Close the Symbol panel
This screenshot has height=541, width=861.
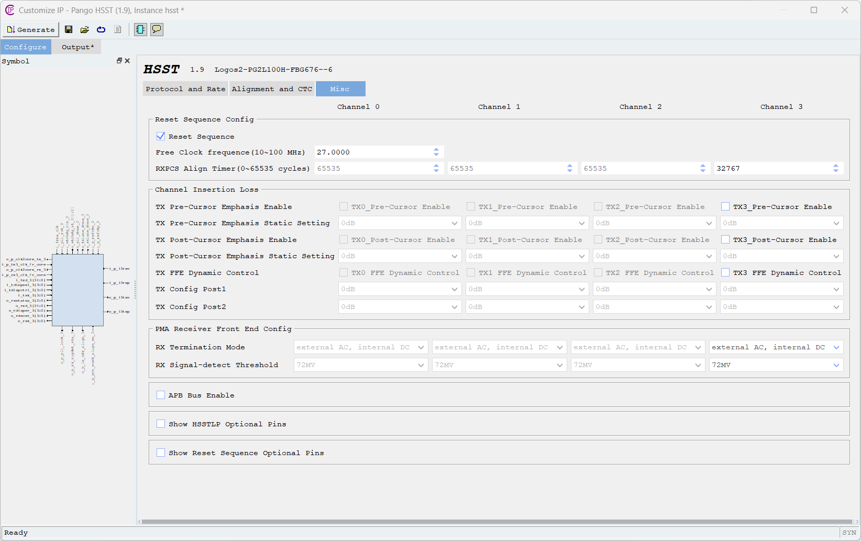(127, 61)
